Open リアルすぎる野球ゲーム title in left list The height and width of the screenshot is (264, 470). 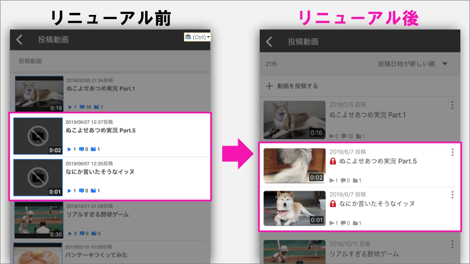[x=97, y=215]
